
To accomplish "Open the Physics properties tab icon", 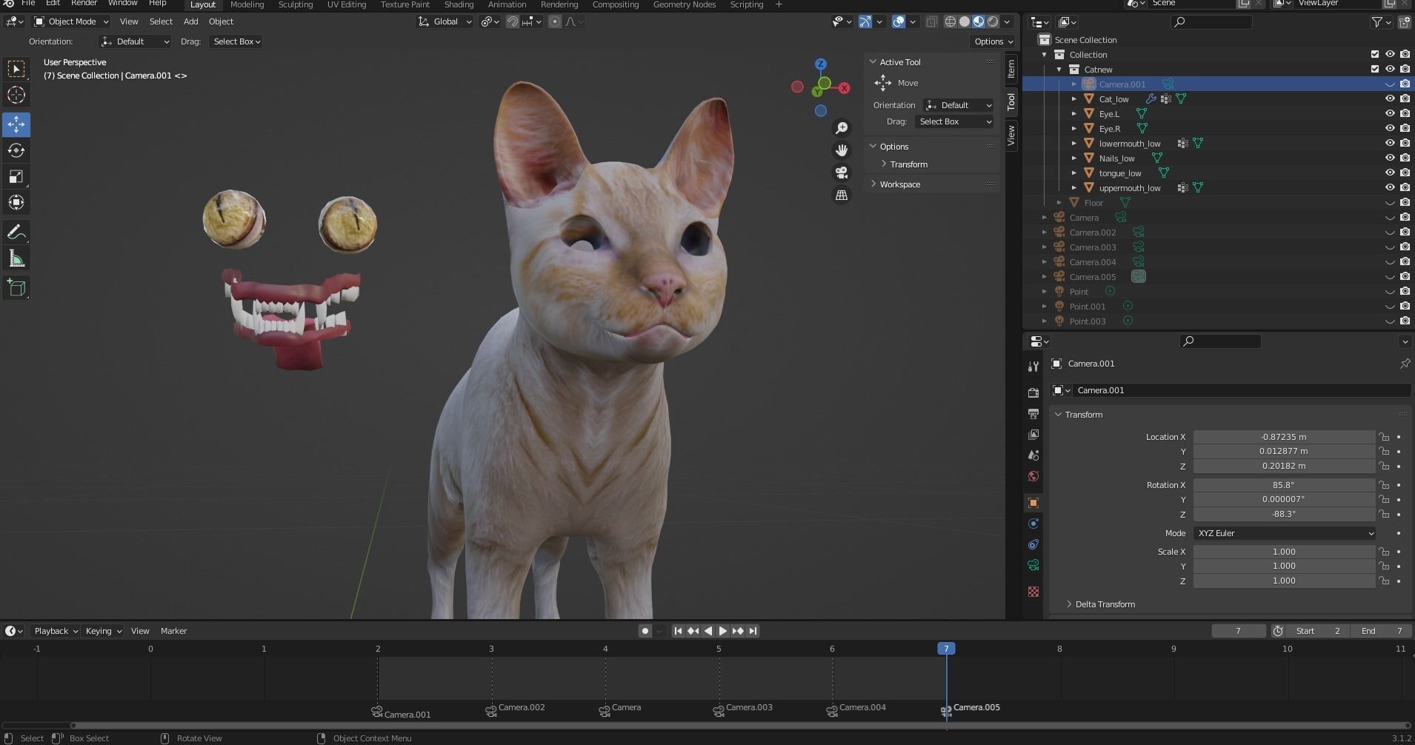I will pyautogui.click(x=1033, y=524).
